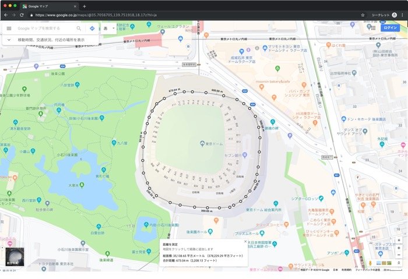Focus the Google マップを検索する search field
This screenshot has width=408, height=279.
(45, 29)
